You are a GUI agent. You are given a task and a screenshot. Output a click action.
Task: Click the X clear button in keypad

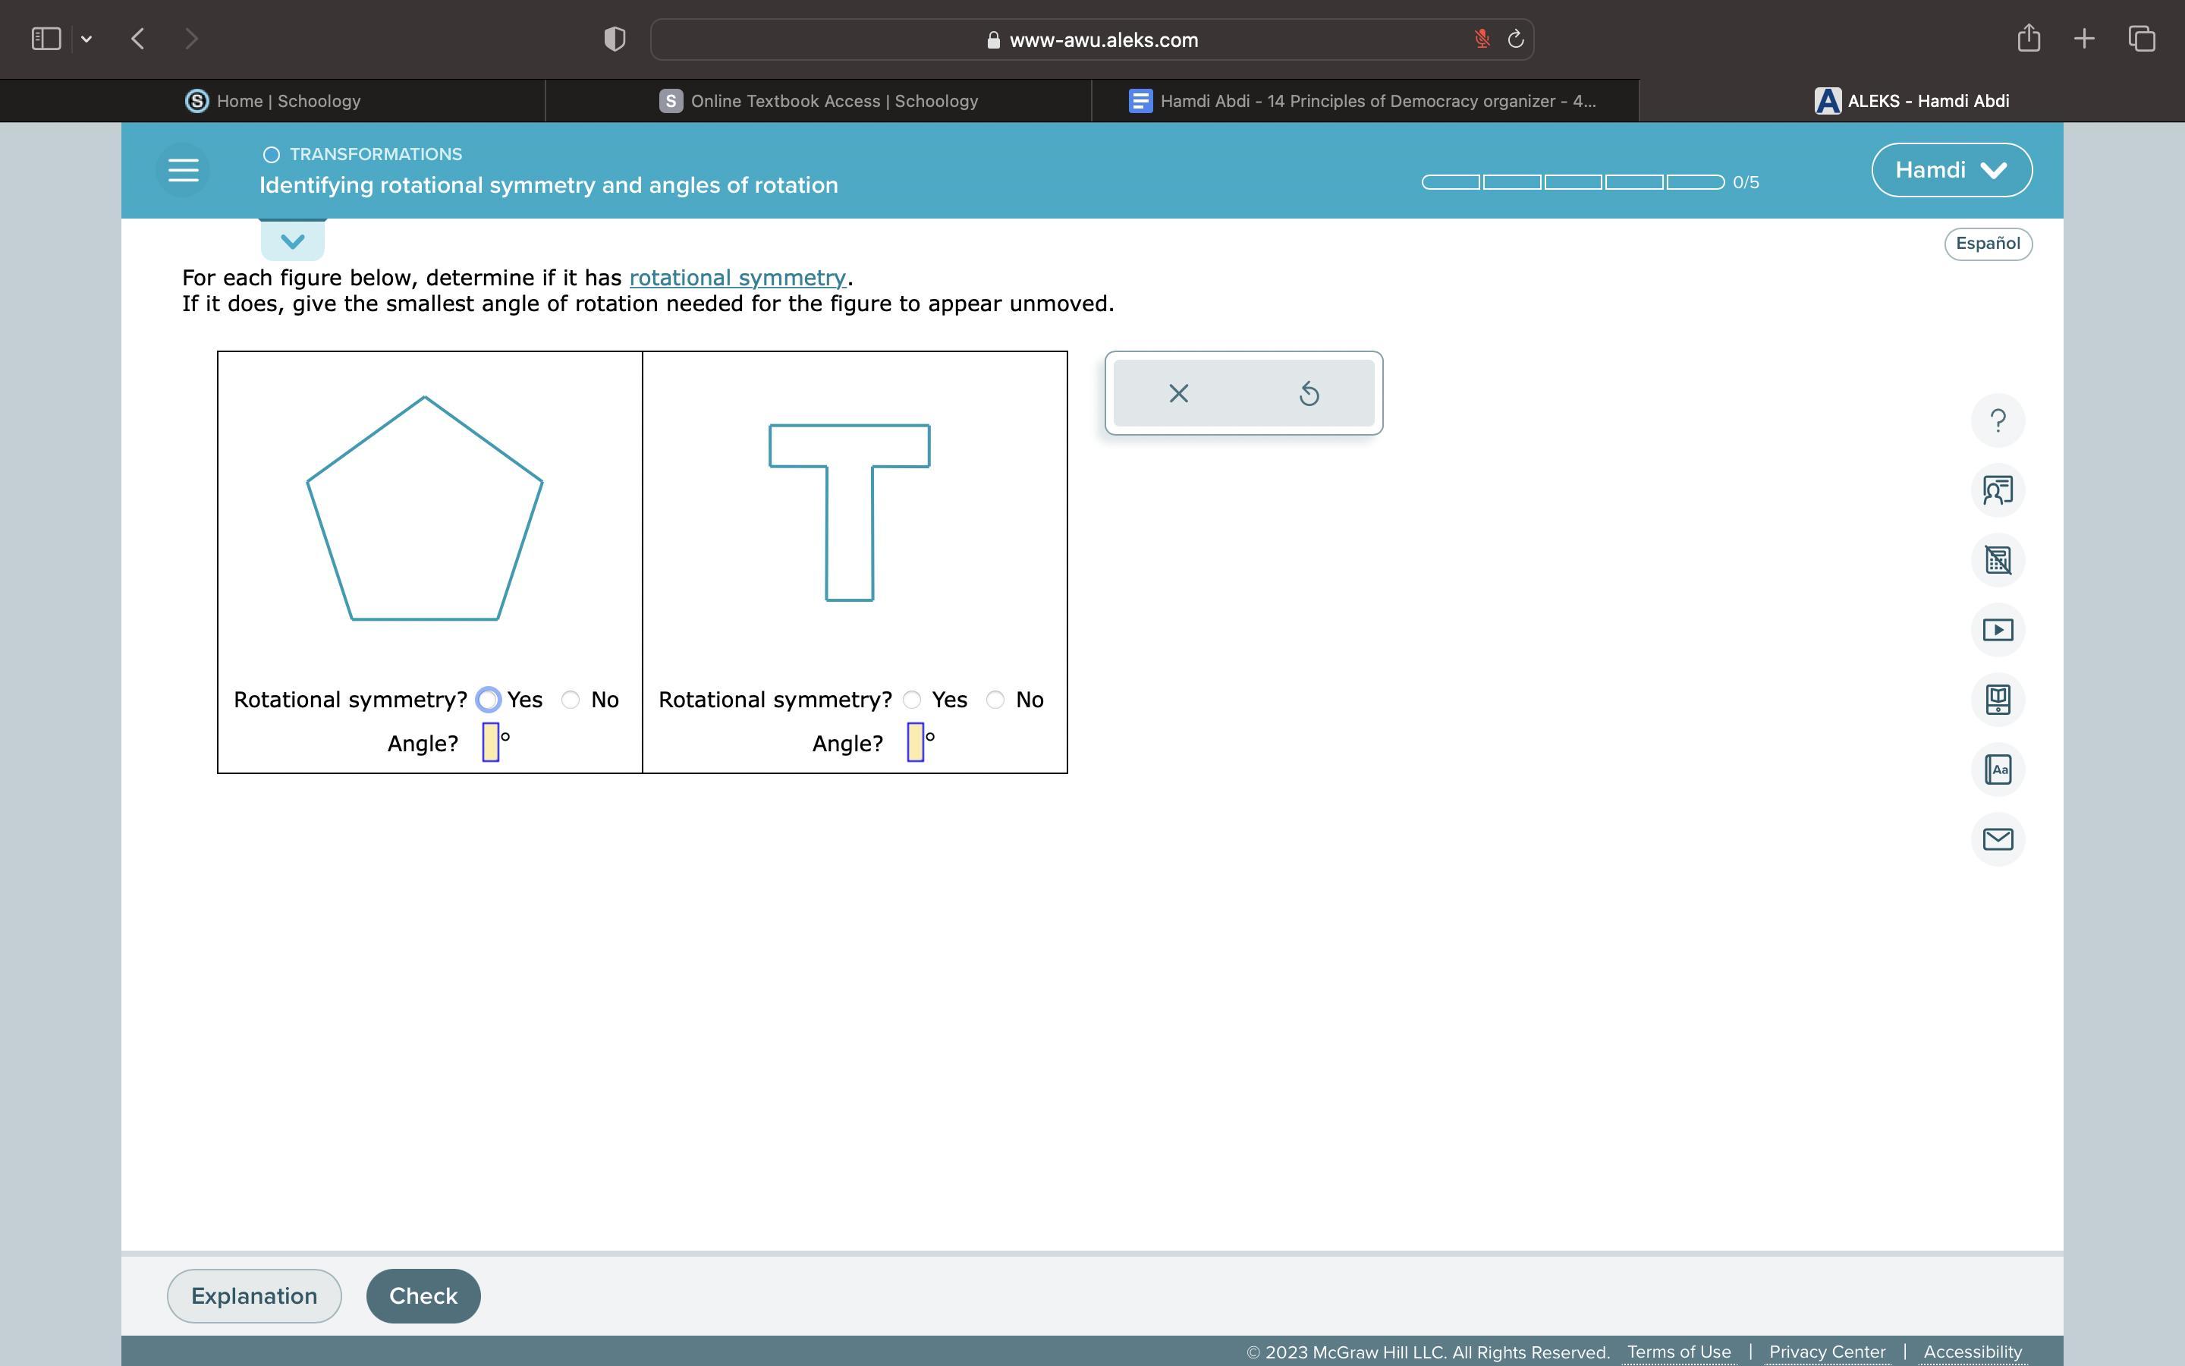[1178, 394]
